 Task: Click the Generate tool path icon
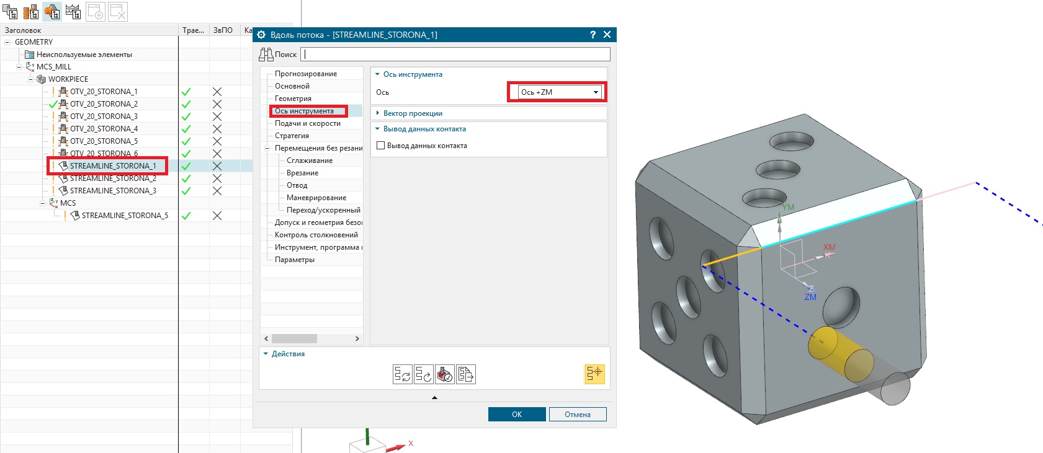coord(402,374)
